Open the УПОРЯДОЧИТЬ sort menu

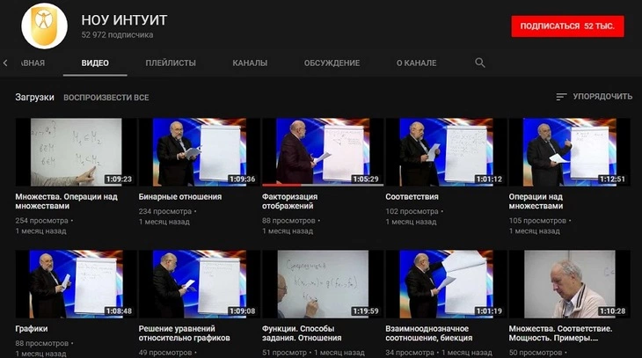coord(595,97)
